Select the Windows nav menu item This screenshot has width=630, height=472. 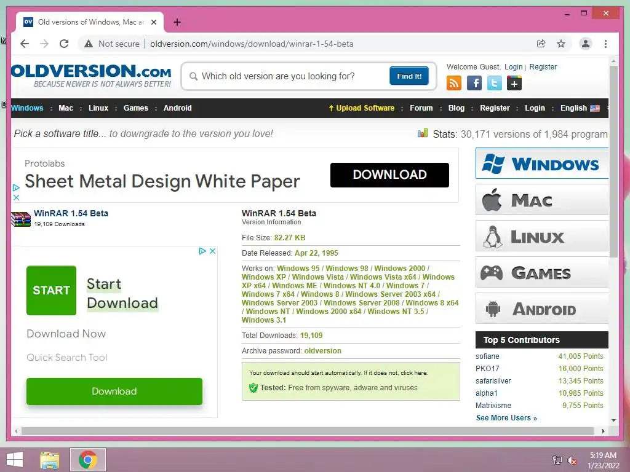(27, 108)
